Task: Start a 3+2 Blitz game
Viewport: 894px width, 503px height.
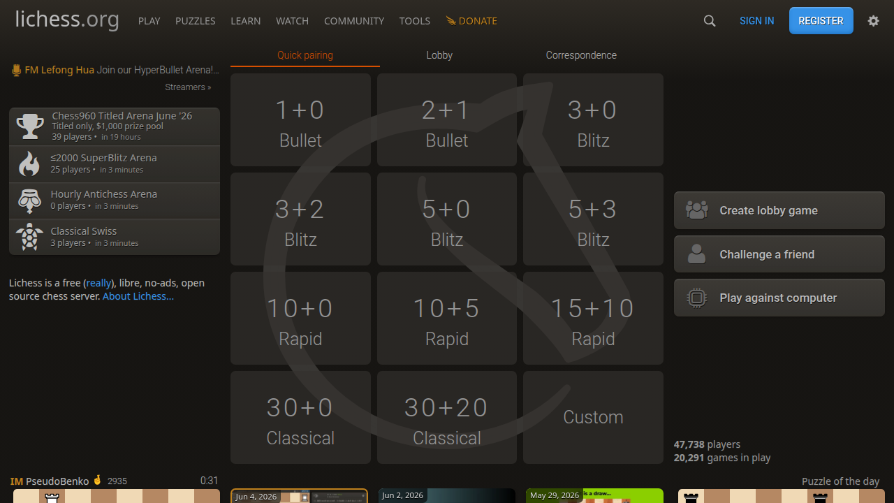Action: point(300,219)
